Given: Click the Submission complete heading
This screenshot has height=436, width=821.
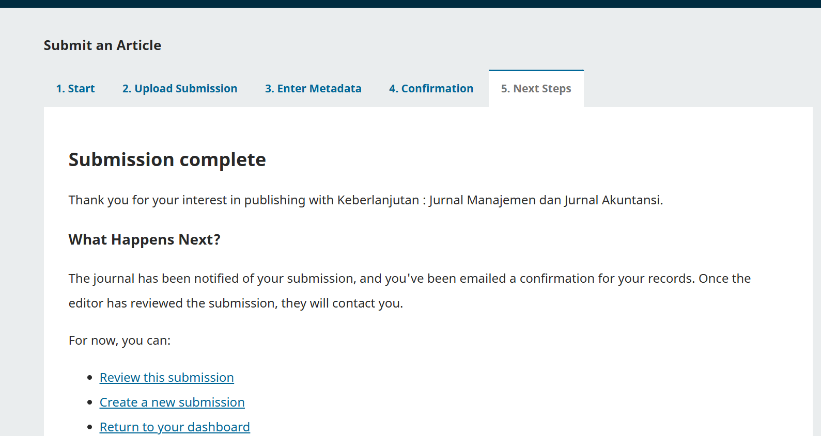Looking at the screenshot, I should [167, 160].
